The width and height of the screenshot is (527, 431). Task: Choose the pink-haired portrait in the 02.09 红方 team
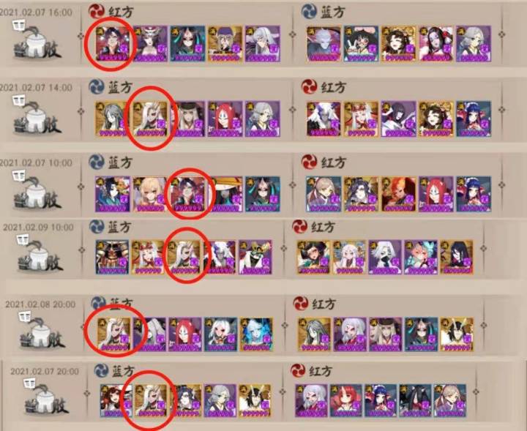point(421,257)
